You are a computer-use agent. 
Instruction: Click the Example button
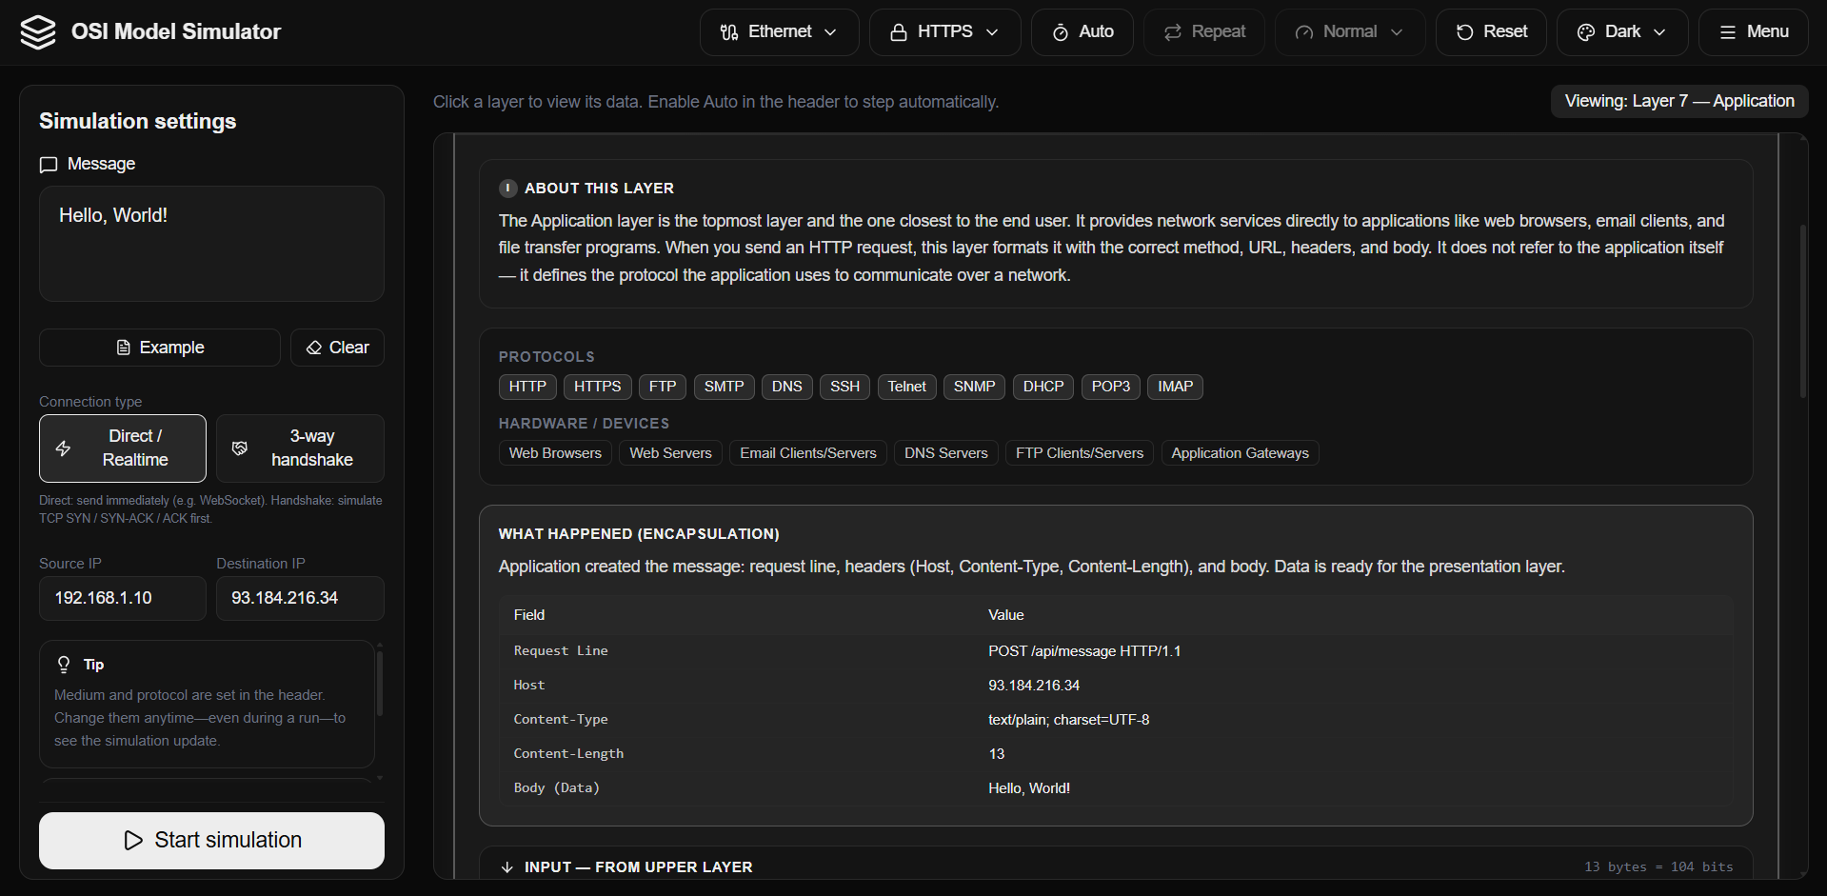[160, 348]
